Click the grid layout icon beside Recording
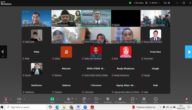Screen dimensions: 192x110 tap(146, 3)
